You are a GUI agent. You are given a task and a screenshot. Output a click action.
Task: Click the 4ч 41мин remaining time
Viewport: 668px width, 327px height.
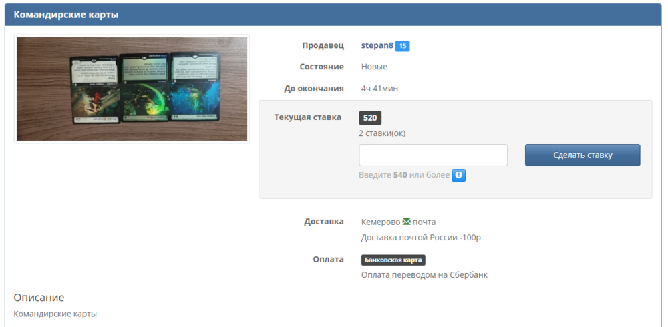379,88
